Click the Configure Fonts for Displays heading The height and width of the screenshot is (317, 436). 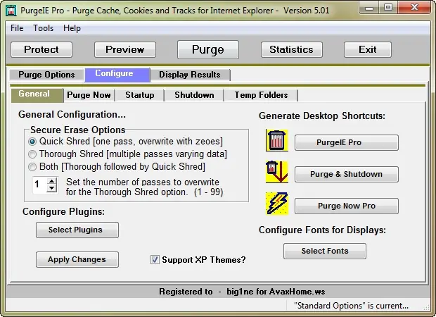point(322,230)
